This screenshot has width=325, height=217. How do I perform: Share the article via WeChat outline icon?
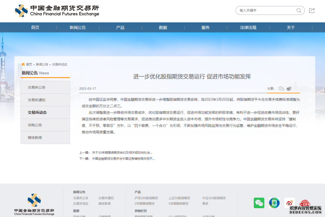point(281,88)
